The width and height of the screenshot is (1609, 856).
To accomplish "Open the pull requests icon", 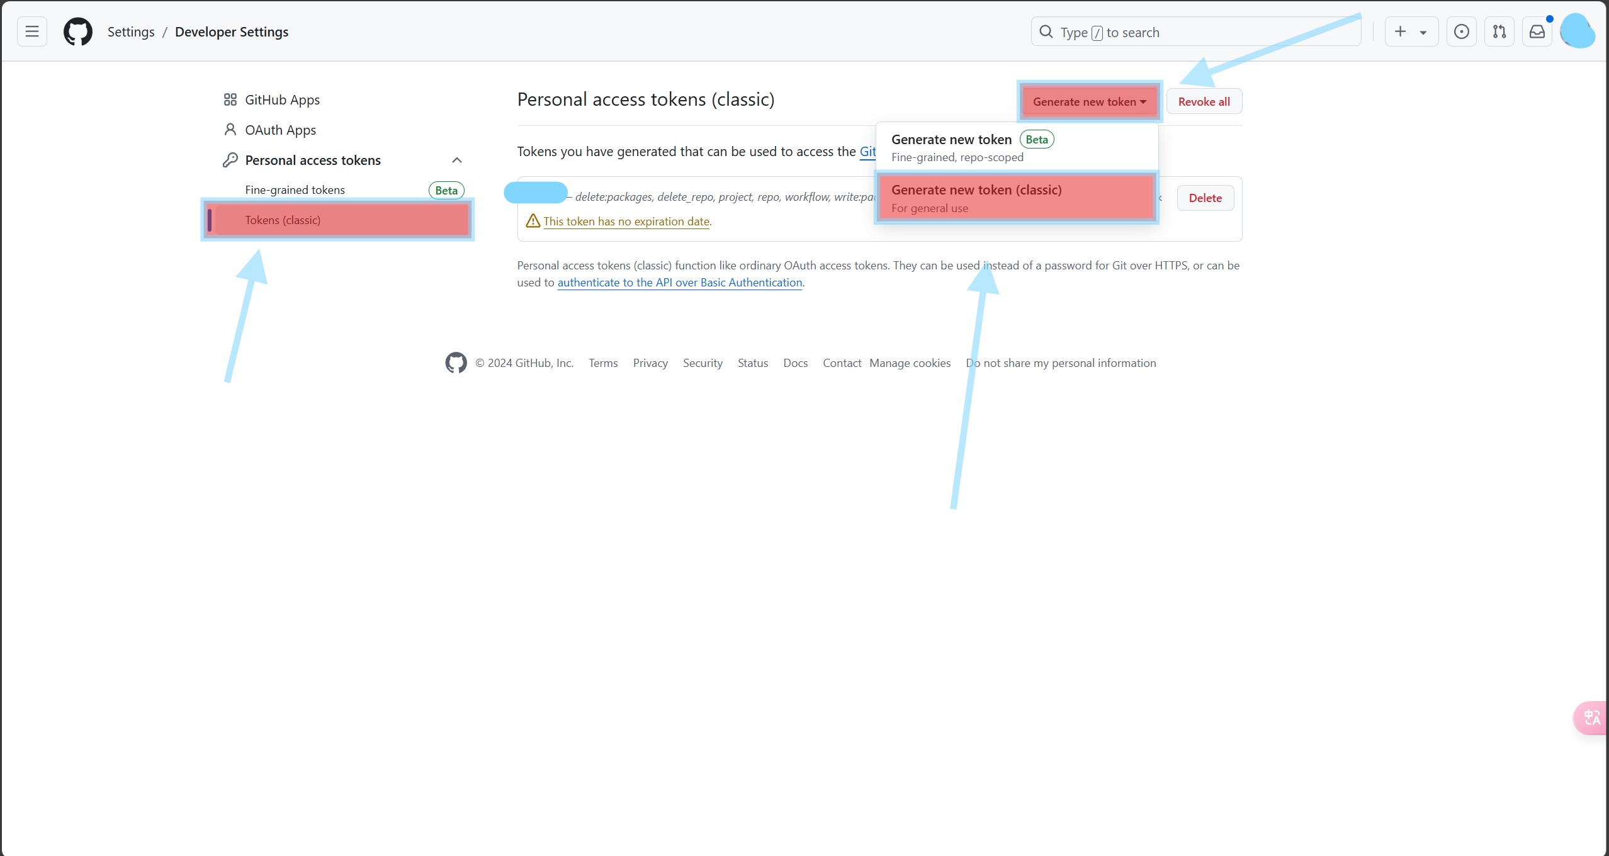I will 1499,31.
